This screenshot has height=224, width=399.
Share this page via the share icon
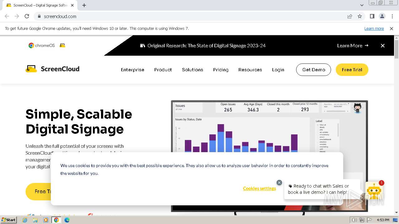coord(350,16)
